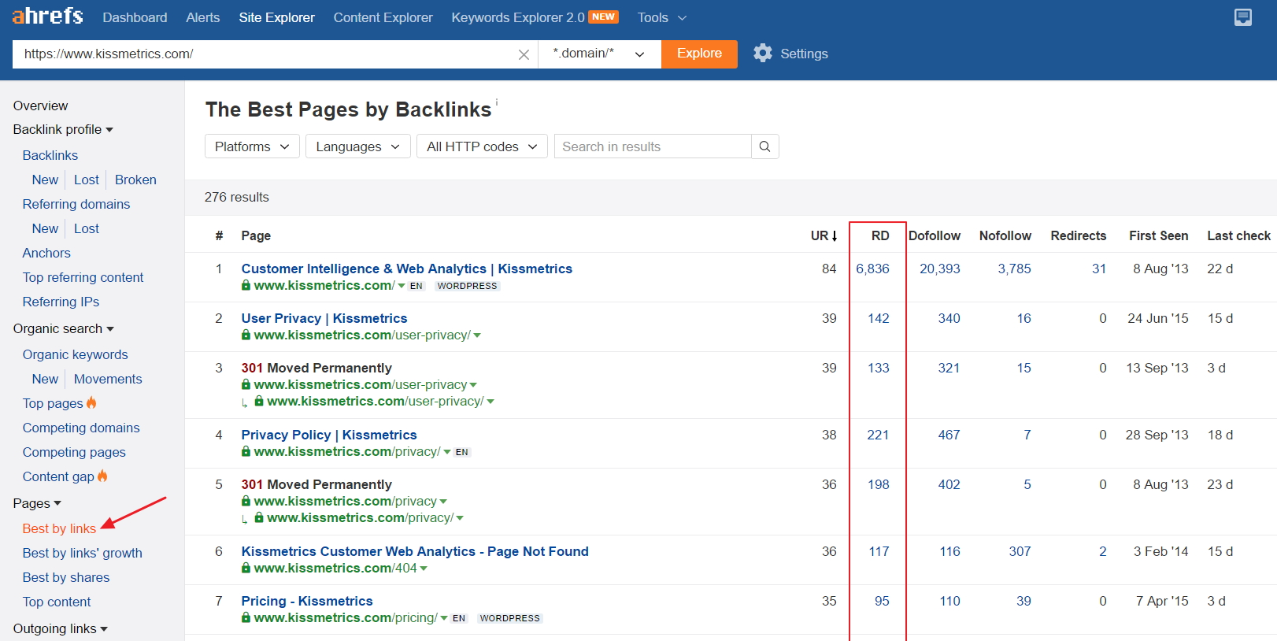
Task: Select the Site Explorer tab
Action: 276,17
